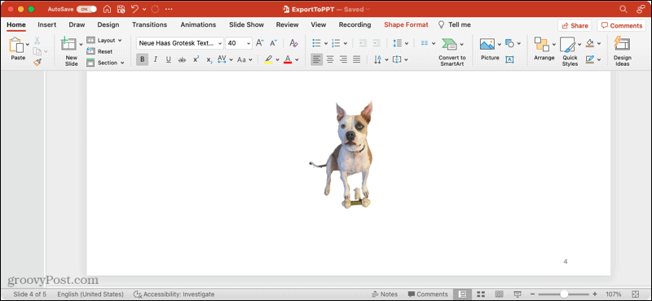The height and width of the screenshot is (301, 652).
Task: Center align text
Action: pyautogui.click(x=330, y=59)
